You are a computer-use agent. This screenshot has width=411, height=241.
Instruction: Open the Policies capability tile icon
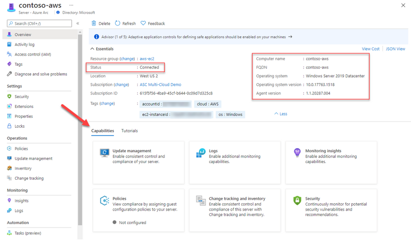[x=104, y=201]
